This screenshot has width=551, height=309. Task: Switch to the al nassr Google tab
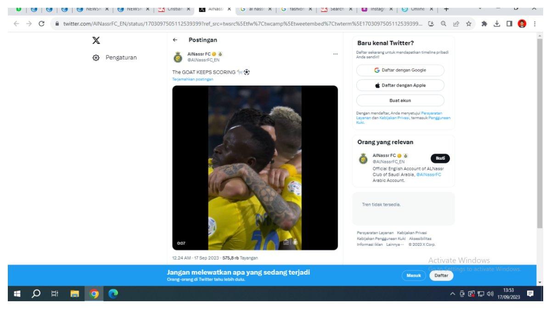pos(257,9)
